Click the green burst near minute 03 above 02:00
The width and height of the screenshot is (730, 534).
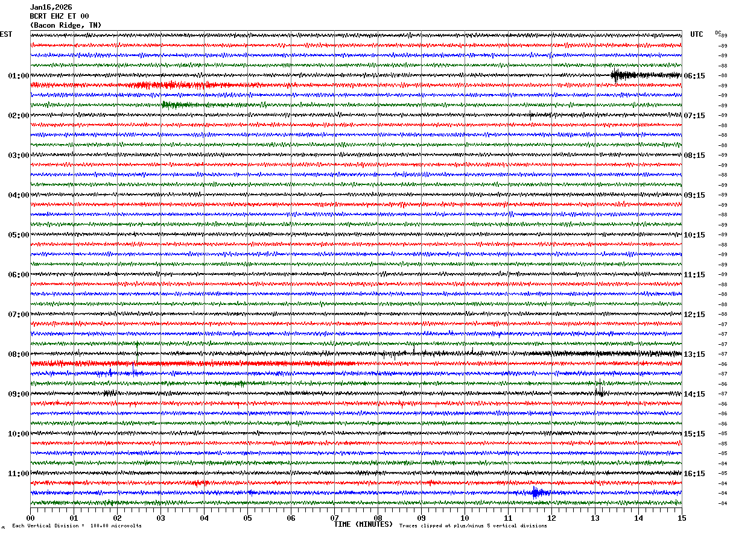pyautogui.click(x=176, y=105)
